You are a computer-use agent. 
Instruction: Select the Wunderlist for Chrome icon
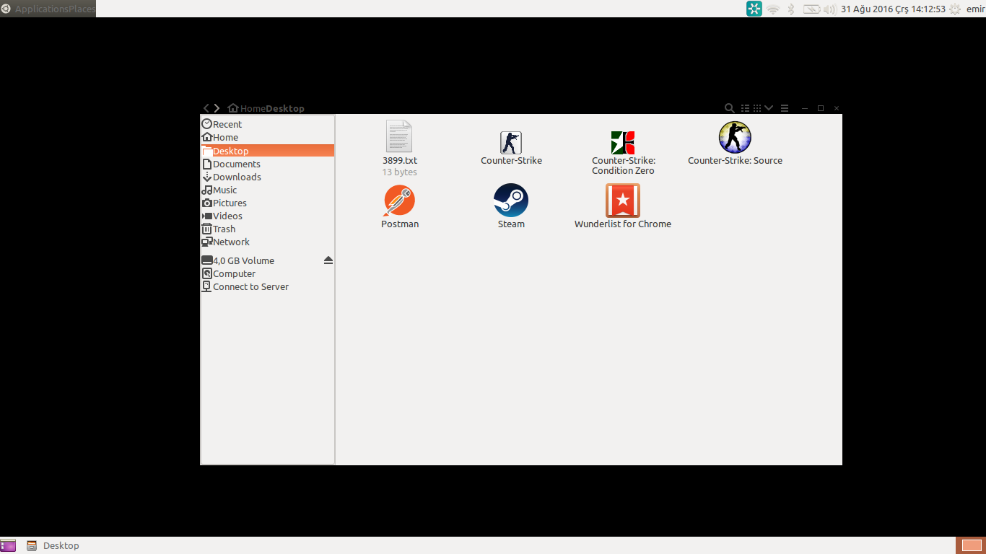click(623, 201)
